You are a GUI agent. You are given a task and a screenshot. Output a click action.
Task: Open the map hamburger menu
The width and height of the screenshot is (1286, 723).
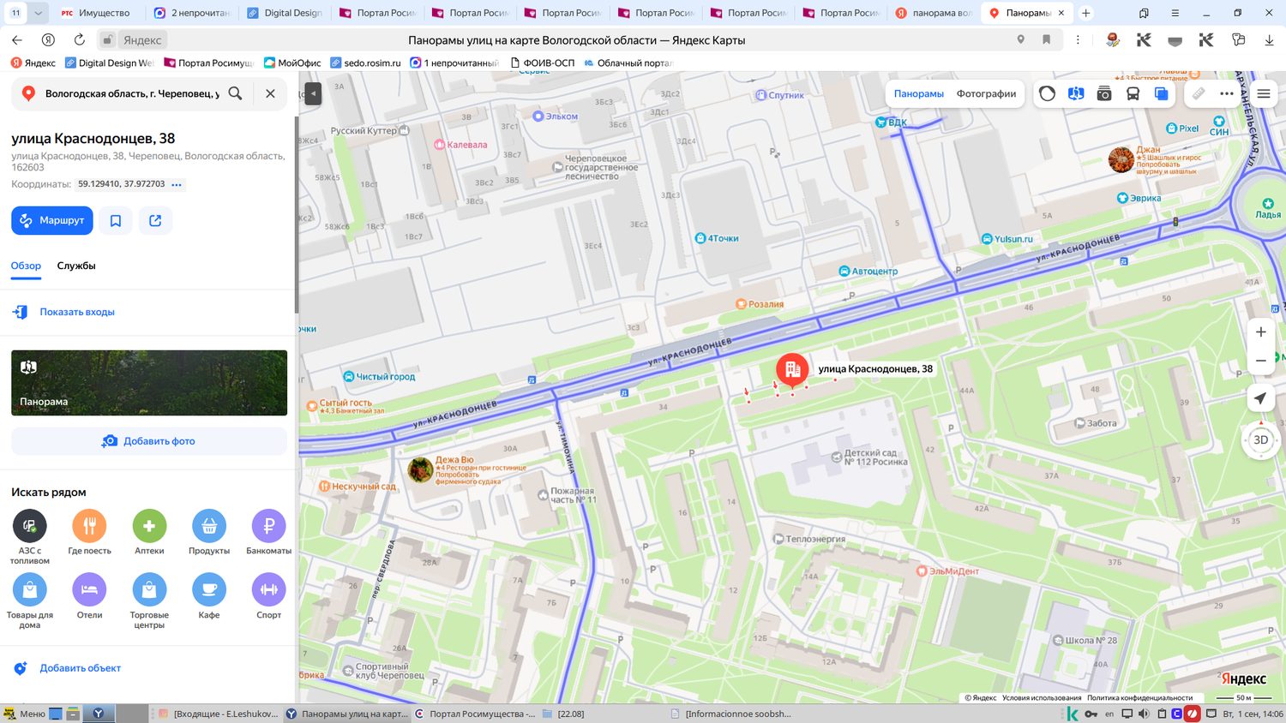(x=1264, y=94)
